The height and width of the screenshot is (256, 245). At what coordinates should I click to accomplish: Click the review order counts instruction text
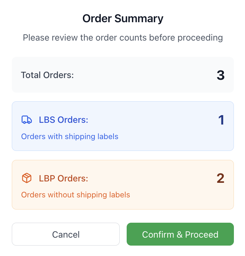click(122, 37)
